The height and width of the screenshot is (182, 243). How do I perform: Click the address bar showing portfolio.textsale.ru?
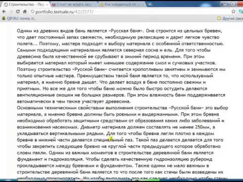130,12
